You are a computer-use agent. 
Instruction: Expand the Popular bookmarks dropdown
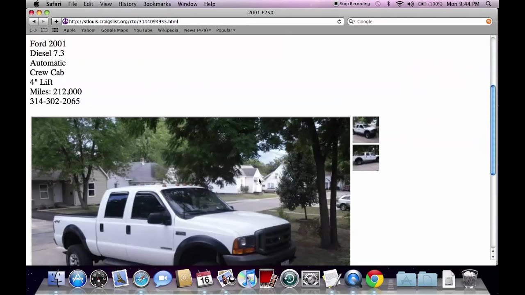(x=226, y=30)
